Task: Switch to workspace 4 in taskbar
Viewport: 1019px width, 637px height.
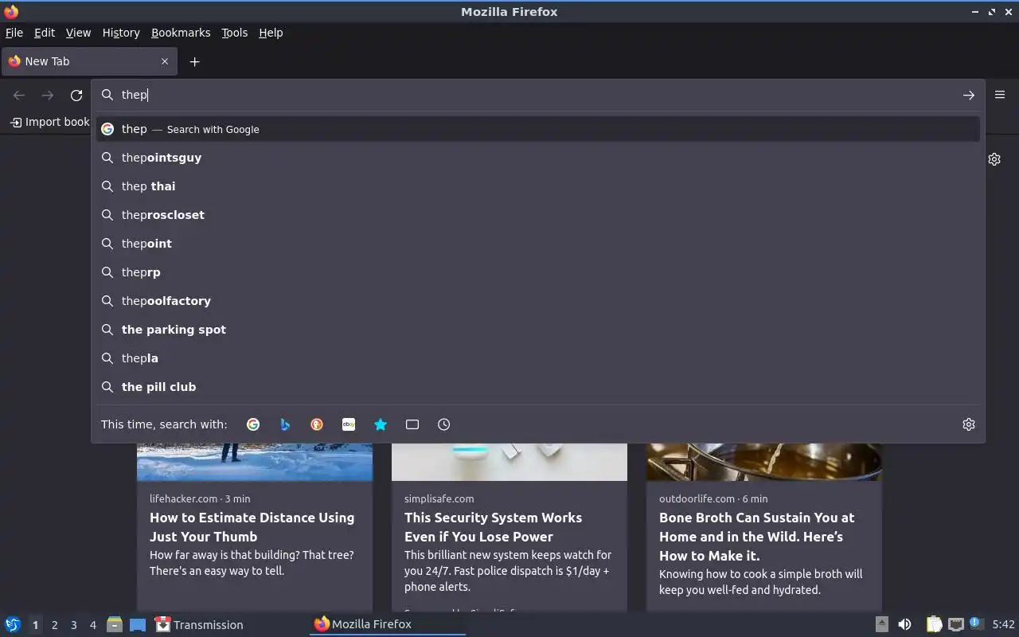Action: click(x=92, y=625)
